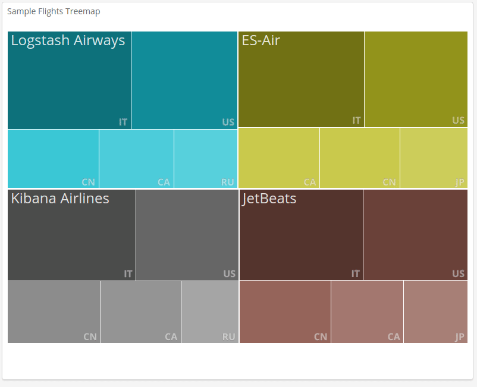
Task: Select JetBeats CN cell
Action: [285, 312]
